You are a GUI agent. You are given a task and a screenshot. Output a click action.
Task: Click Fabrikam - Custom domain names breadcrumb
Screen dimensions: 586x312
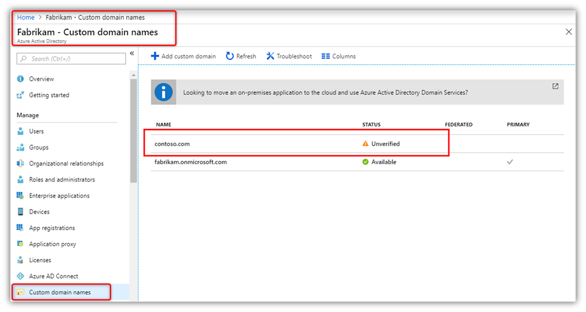click(x=95, y=17)
